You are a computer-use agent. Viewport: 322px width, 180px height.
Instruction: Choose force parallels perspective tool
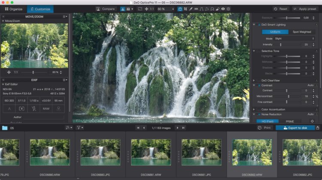point(201,9)
